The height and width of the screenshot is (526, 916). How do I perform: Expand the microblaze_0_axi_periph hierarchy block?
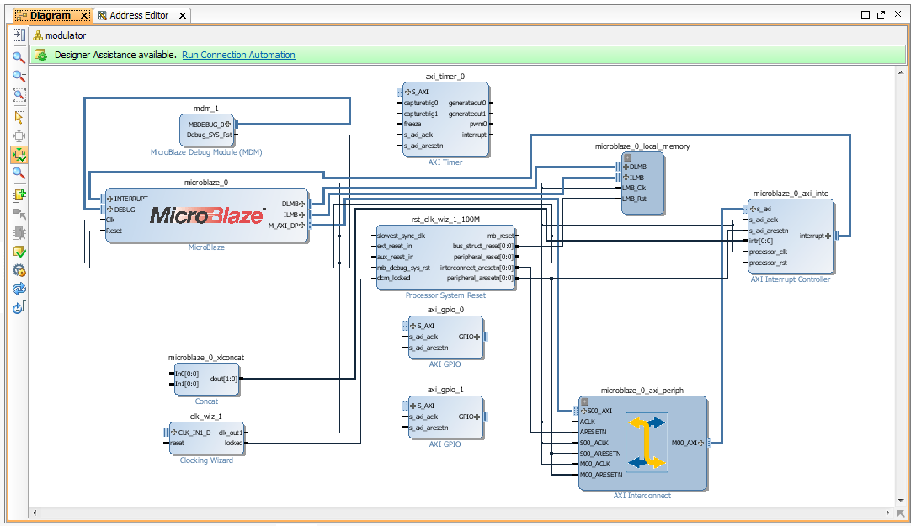coord(585,401)
